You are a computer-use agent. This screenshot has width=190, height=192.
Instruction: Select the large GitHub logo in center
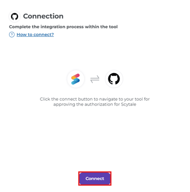point(114,79)
